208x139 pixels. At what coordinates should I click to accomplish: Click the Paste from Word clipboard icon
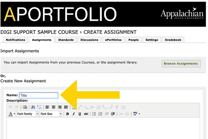[25, 107]
